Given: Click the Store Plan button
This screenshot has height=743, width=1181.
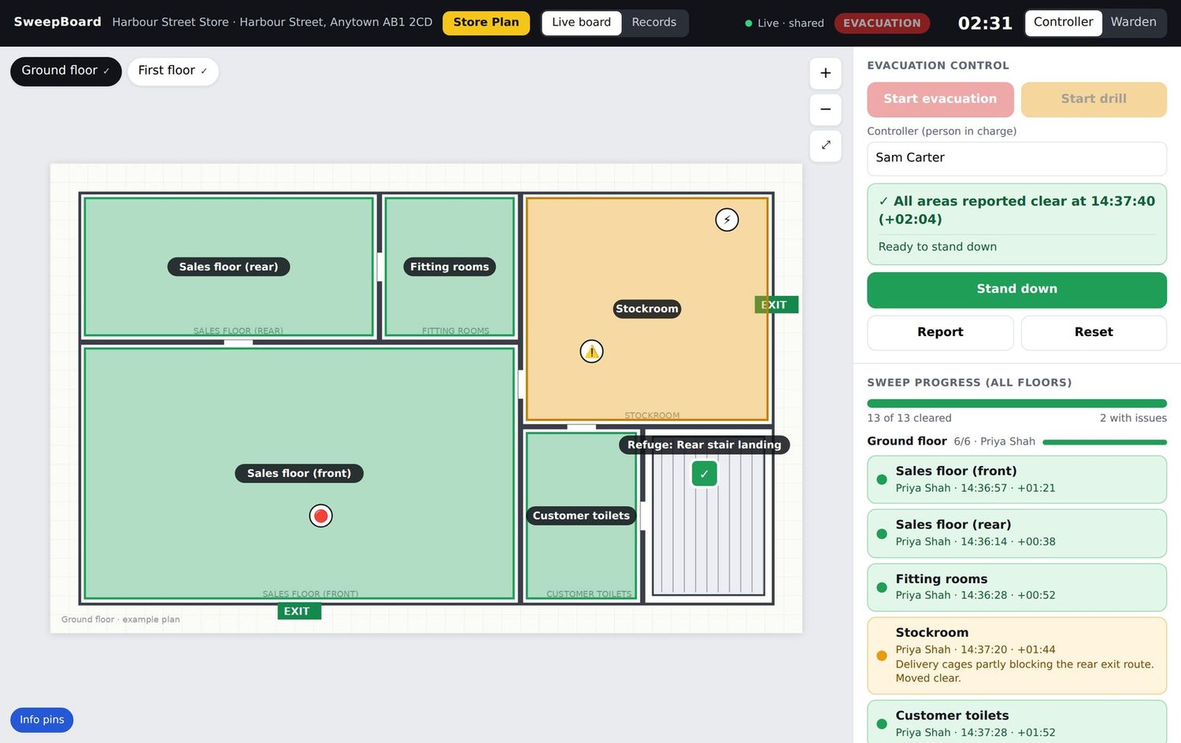Looking at the screenshot, I should tap(486, 22).
